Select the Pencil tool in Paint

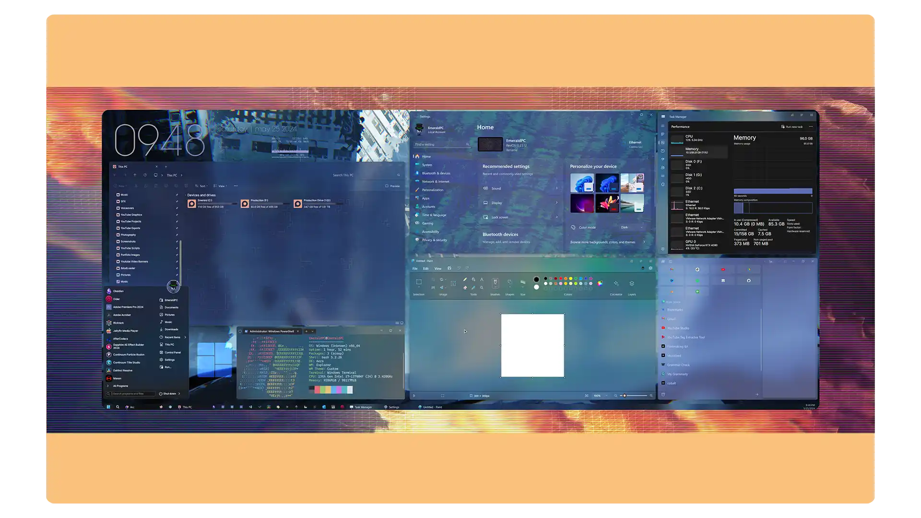[465, 280]
